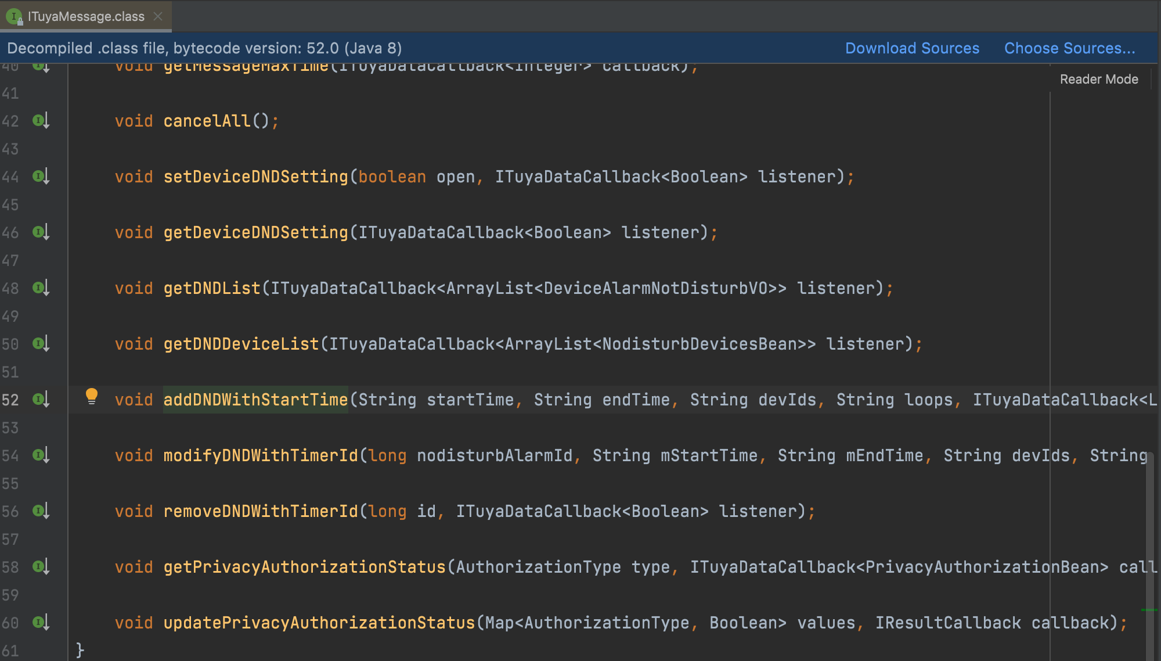
Task: Click the Download Sources link
Action: coord(912,48)
